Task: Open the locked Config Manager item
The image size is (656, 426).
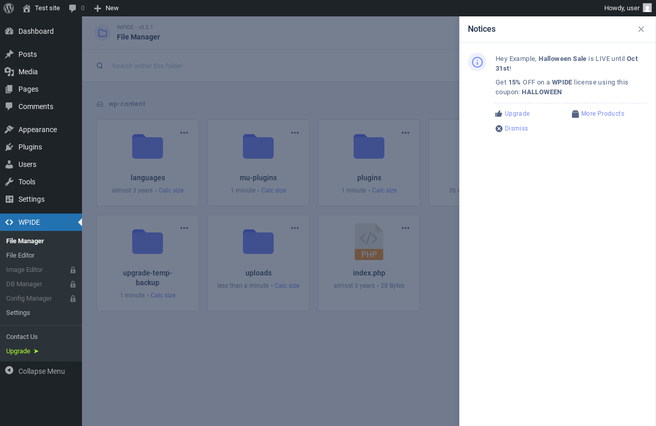Action: tap(41, 299)
